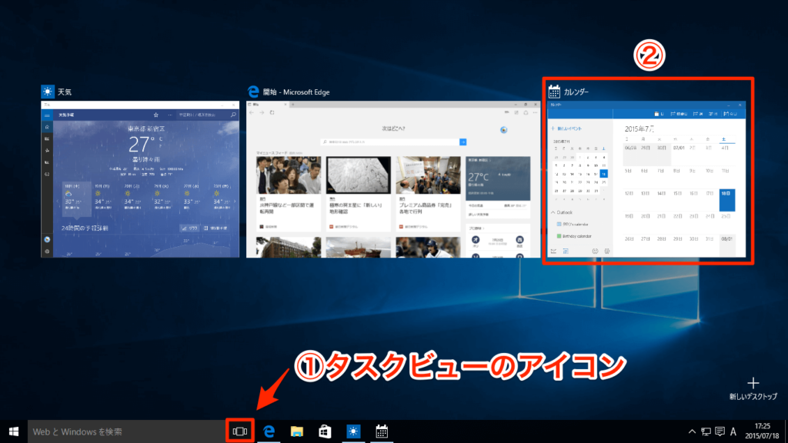Click the weather tile in Edge feed
Image resolution: width=788 pixels, height=443 pixels.
click(498, 178)
